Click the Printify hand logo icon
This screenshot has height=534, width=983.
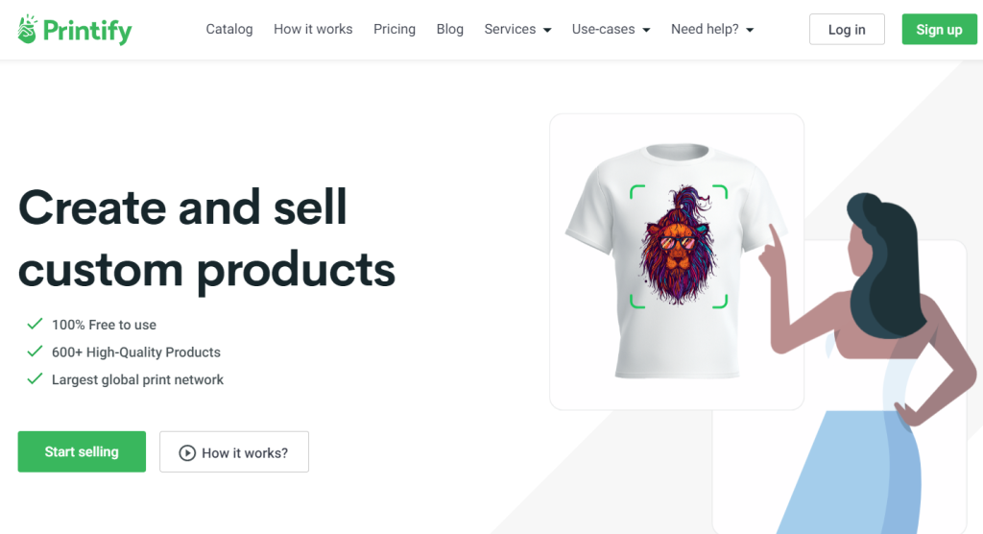[28, 29]
